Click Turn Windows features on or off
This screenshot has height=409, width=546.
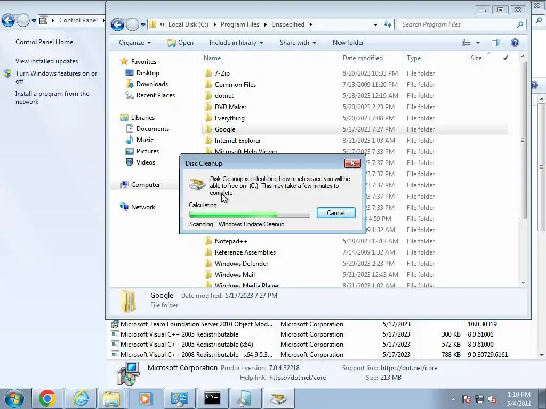tap(56, 77)
